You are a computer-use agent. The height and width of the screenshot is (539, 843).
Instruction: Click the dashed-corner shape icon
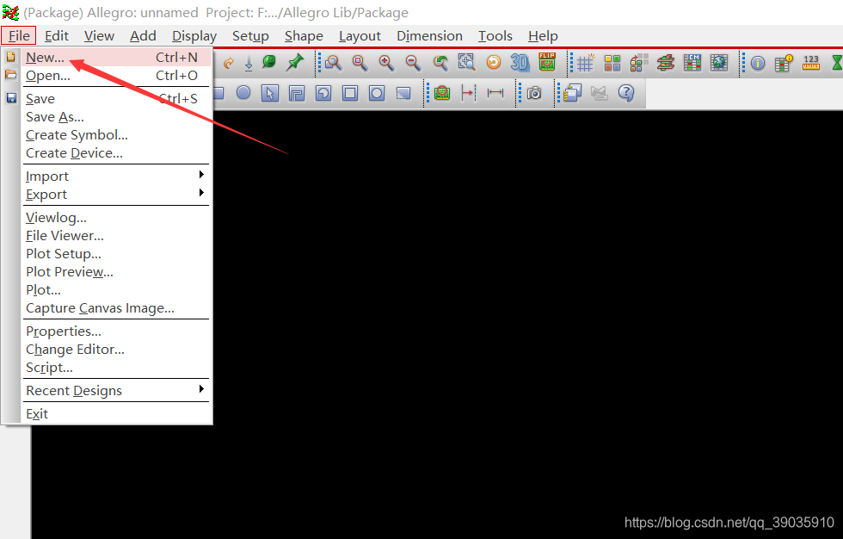[403, 93]
